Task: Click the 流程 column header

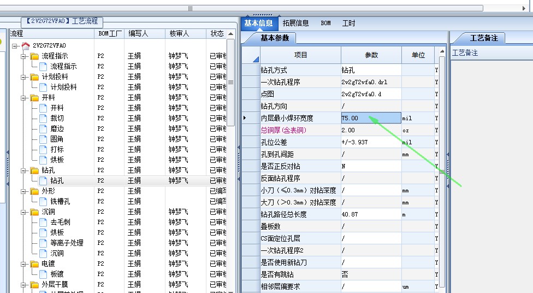Action: [52, 33]
